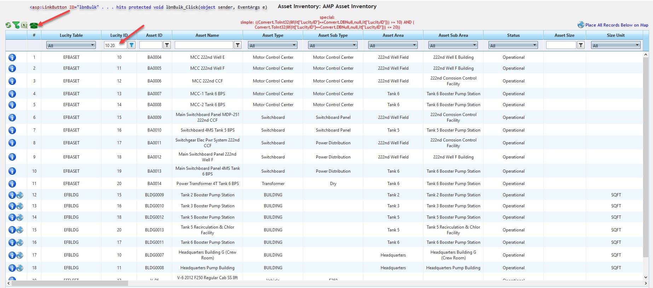
Task: Open info icon for BLDG0009 row
Action: (12, 195)
